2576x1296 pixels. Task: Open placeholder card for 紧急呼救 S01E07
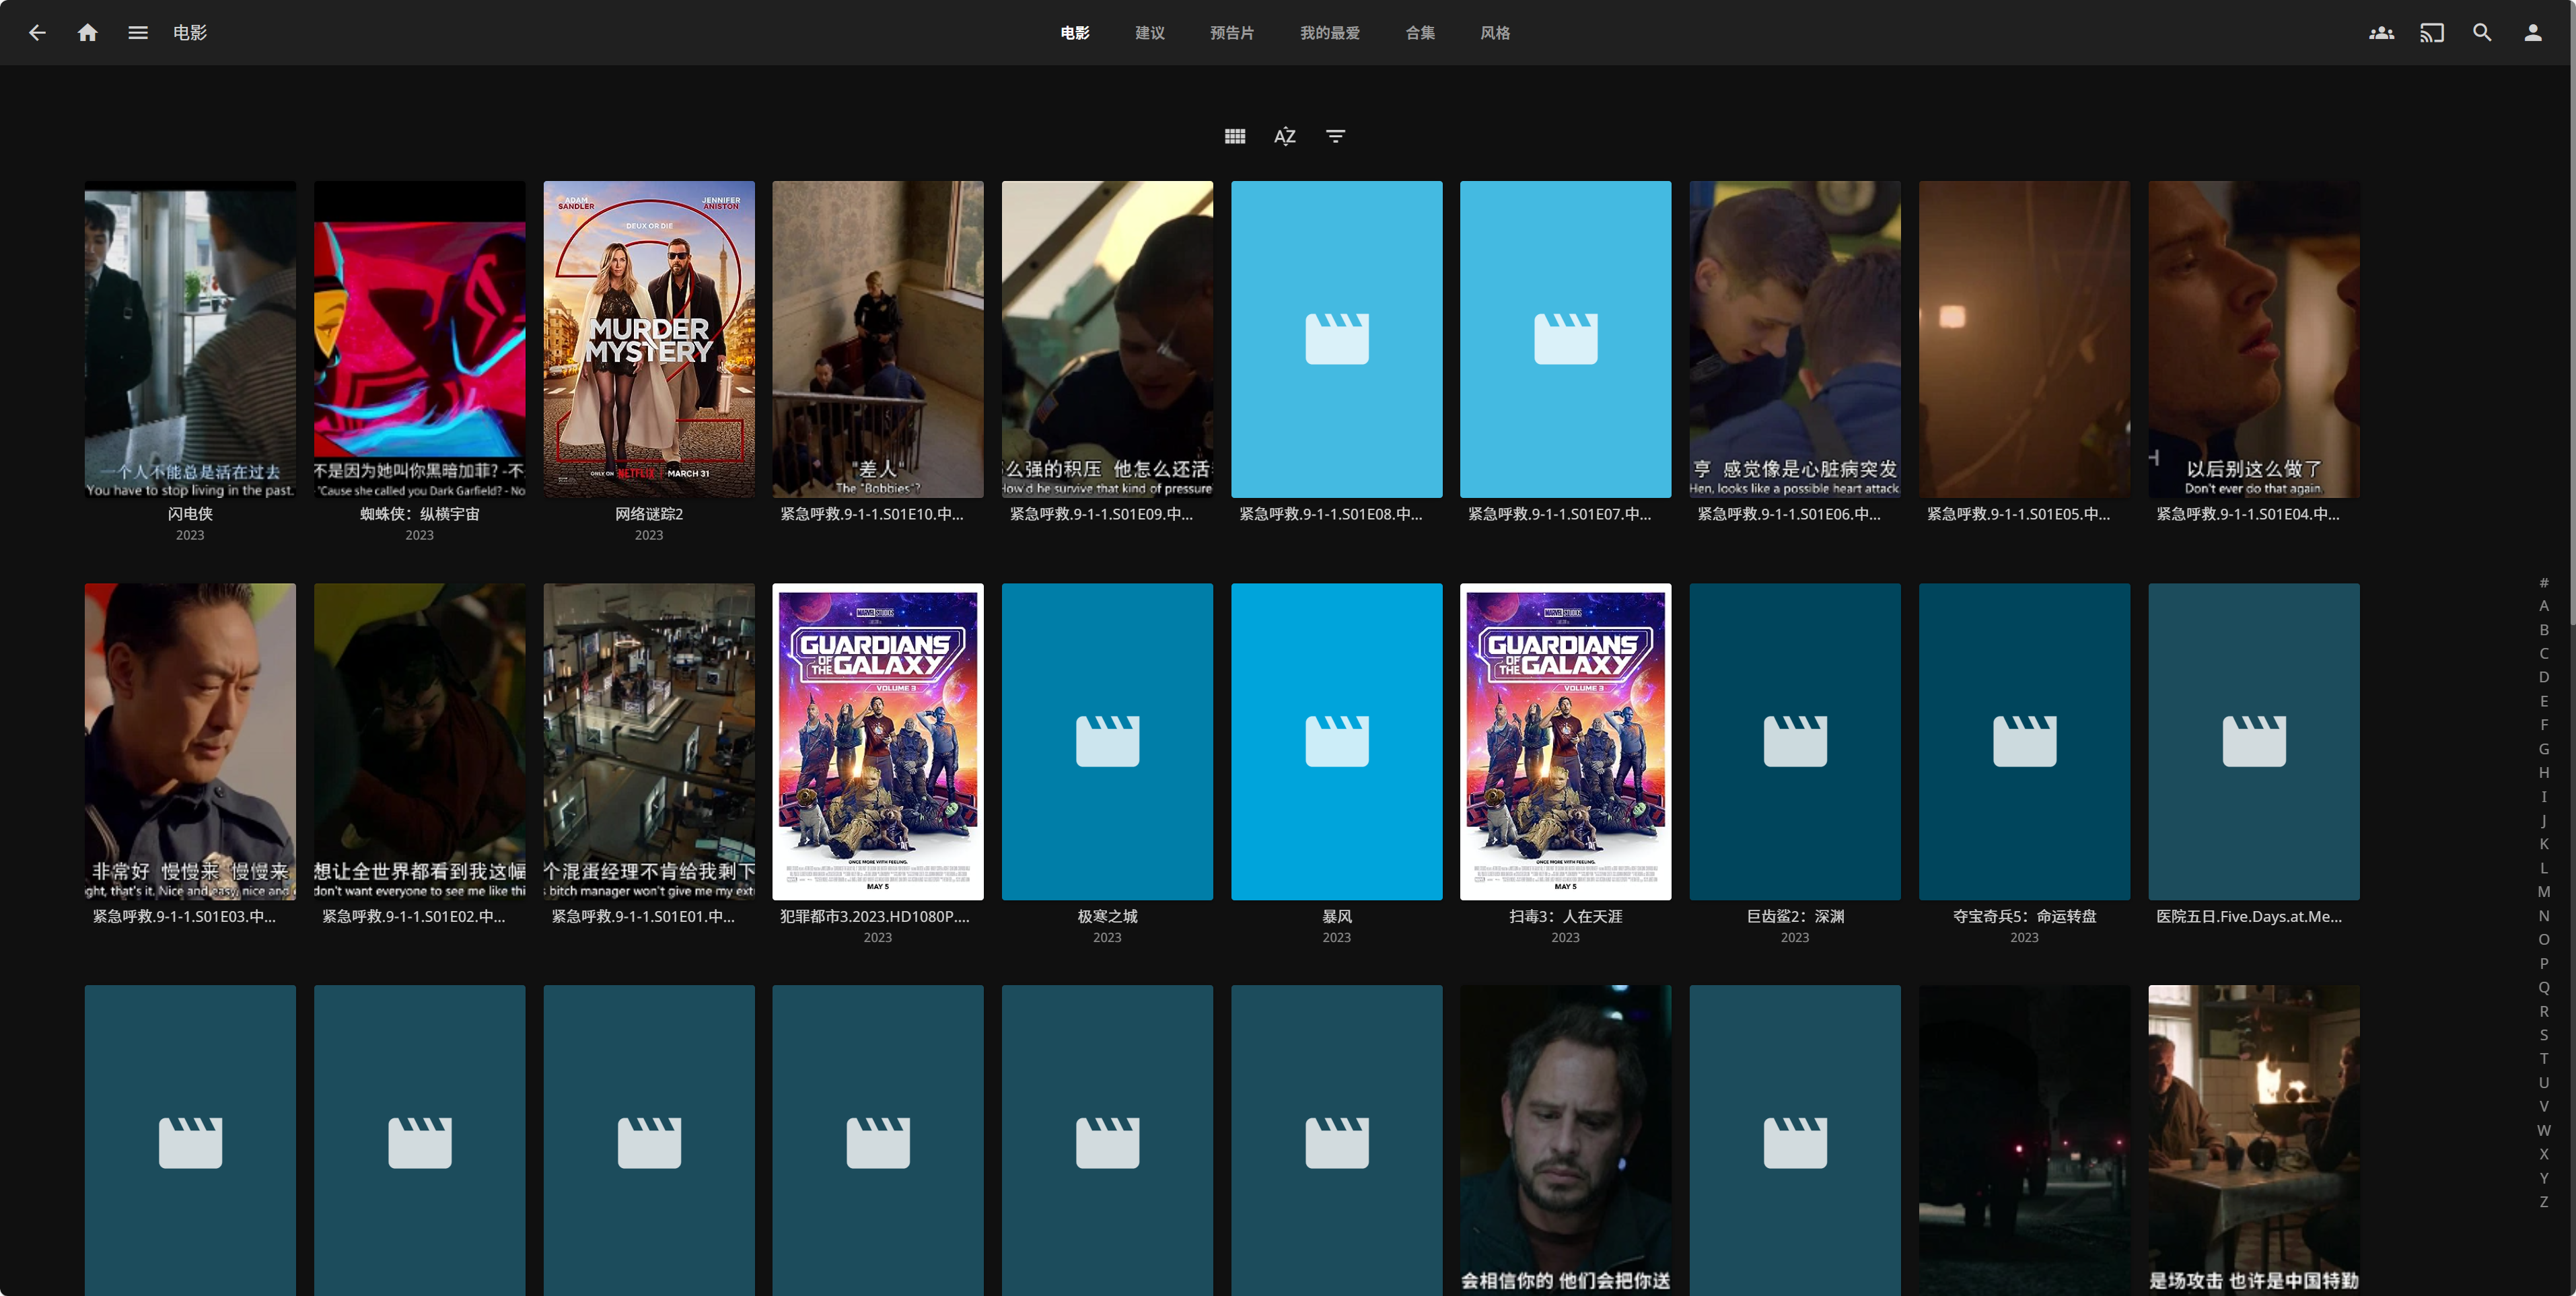tap(1566, 339)
